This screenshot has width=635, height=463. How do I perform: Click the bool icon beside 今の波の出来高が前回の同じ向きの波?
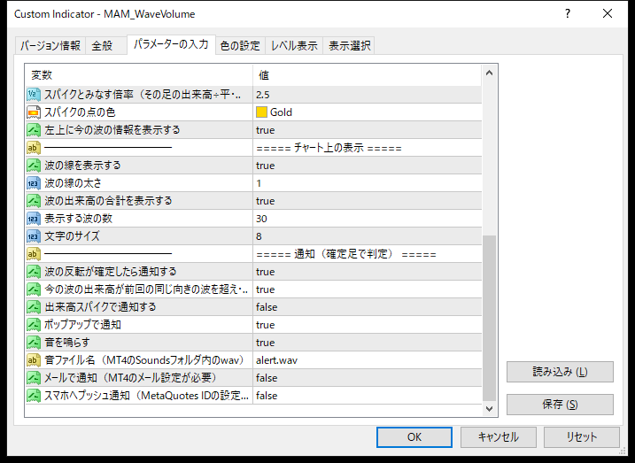tap(34, 289)
